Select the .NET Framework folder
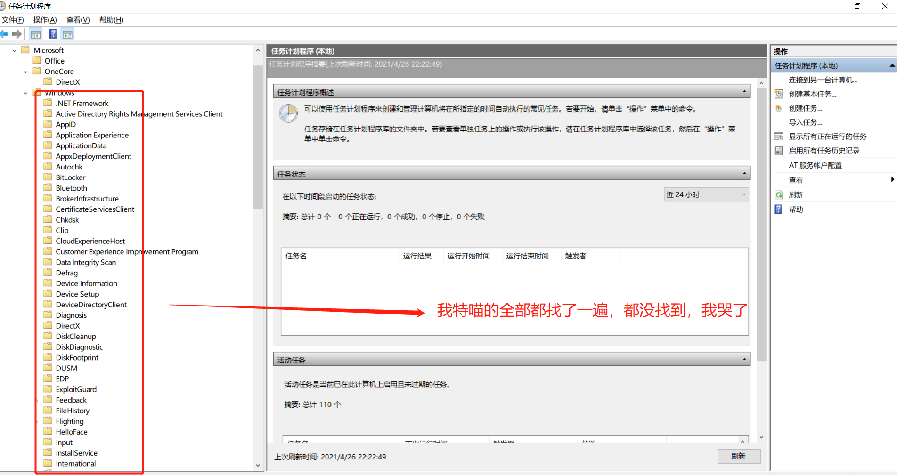The height and width of the screenshot is (475, 897). [x=82, y=103]
